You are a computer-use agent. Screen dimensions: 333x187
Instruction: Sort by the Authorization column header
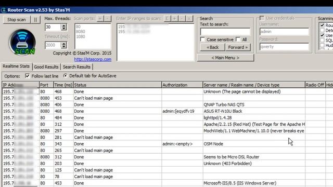click(x=182, y=85)
